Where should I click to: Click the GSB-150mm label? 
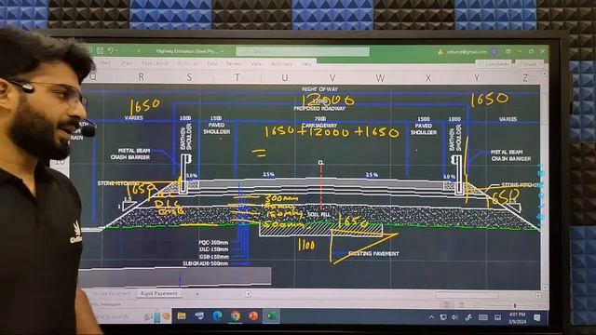(x=213, y=257)
